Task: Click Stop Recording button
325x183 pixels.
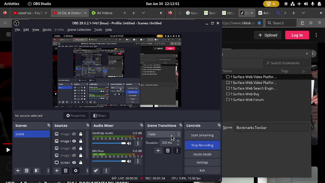Action: pos(202,145)
